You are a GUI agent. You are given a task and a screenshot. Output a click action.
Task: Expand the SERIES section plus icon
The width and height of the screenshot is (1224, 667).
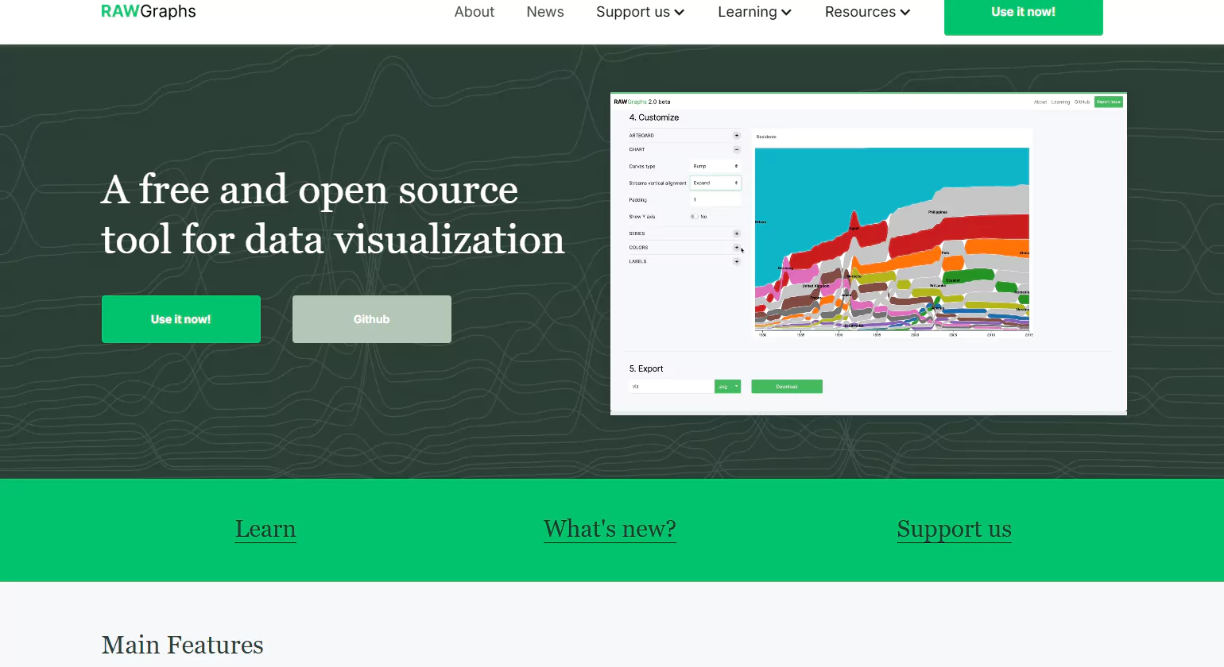tap(737, 233)
